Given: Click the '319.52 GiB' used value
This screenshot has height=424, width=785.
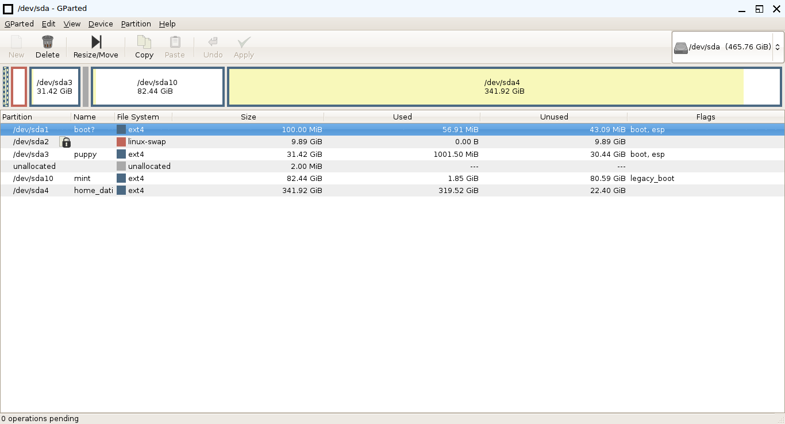Looking at the screenshot, I should tap(459, 191).
